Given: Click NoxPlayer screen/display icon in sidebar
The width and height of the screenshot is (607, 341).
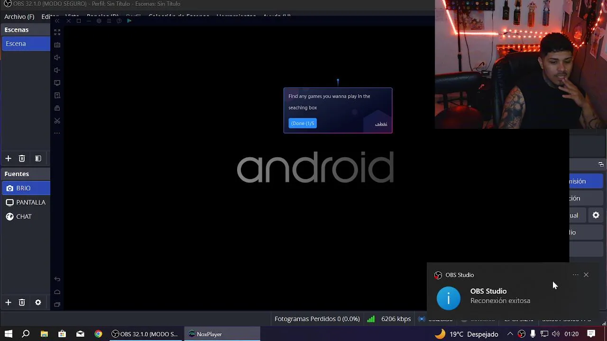Looking at the screenshot, I should click(57, 83).
